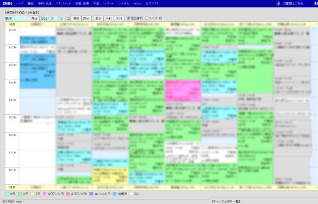Select the ユニット別 radio button
The width and height of the screenshot is (318, 204).
[x=147, y=18]
